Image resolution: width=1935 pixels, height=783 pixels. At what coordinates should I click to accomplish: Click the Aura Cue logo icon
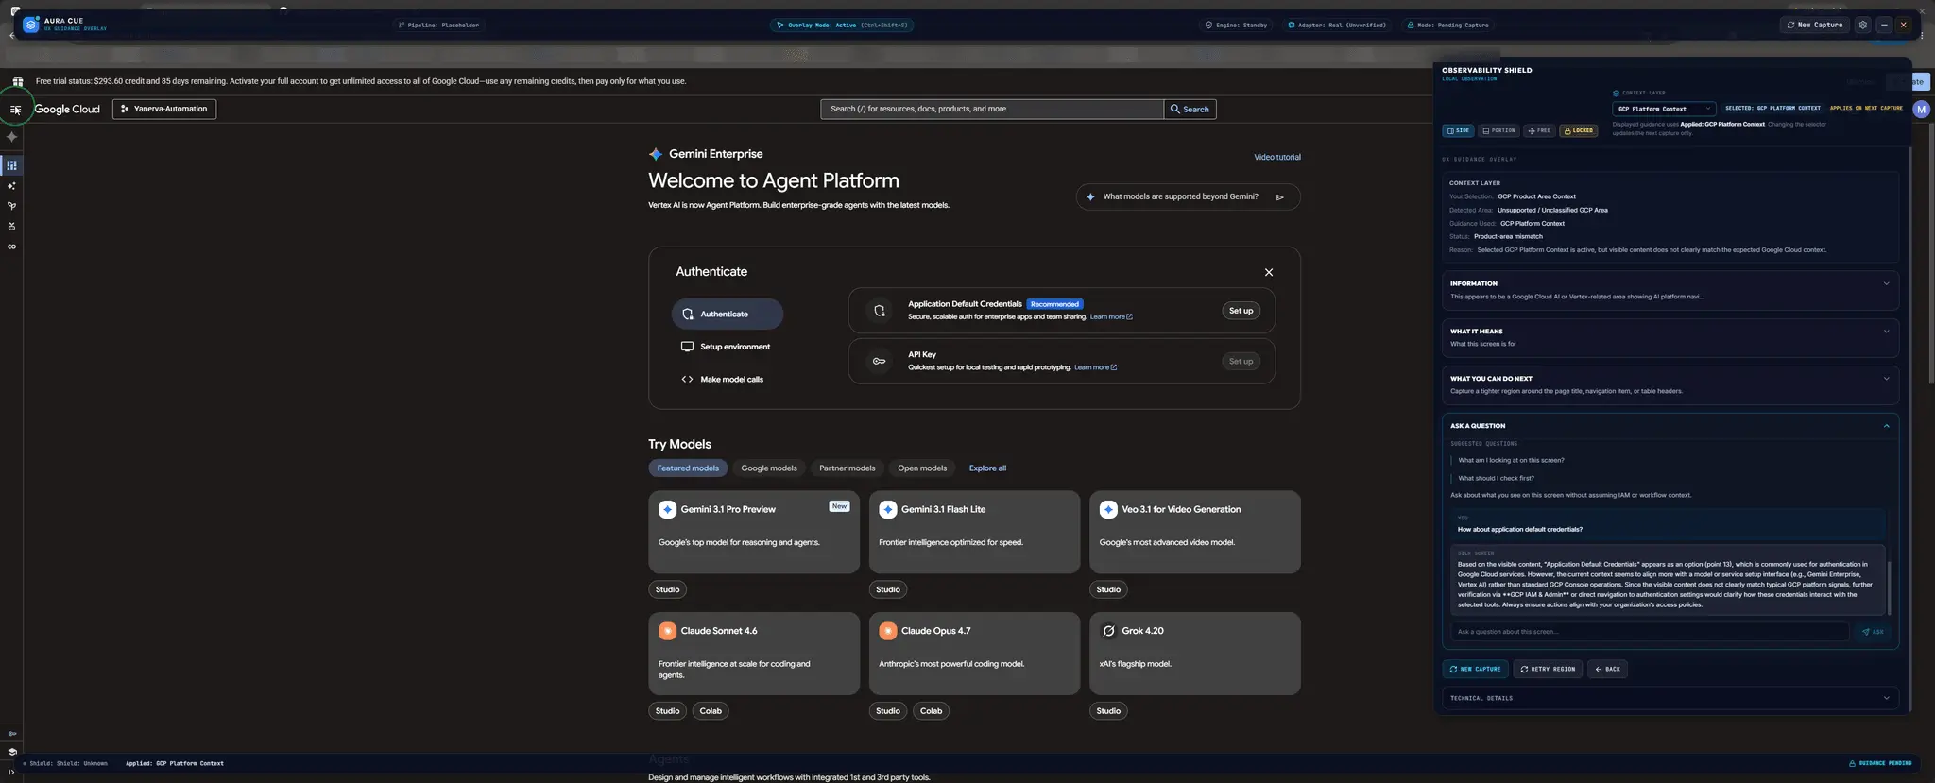(x=31, y=25)
